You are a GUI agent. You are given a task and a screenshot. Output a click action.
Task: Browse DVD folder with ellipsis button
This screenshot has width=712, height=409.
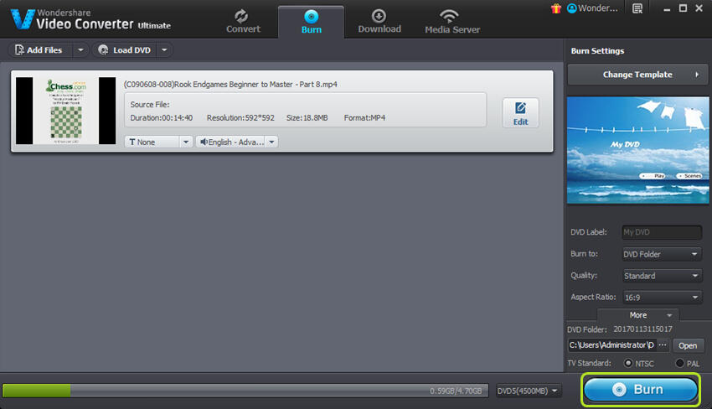coord(663,345)
